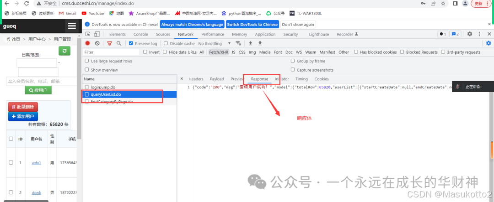This screenshot has width=494, height=202.
Task: Toggle the Disable cache checkbox
Action: [x=166, y=43]
